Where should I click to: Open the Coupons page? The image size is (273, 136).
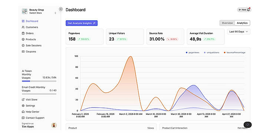click(x=31, y=51)
